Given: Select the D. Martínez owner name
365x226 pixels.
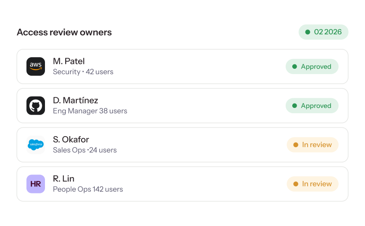Looking at the screenshot, I should pos(75,100).
